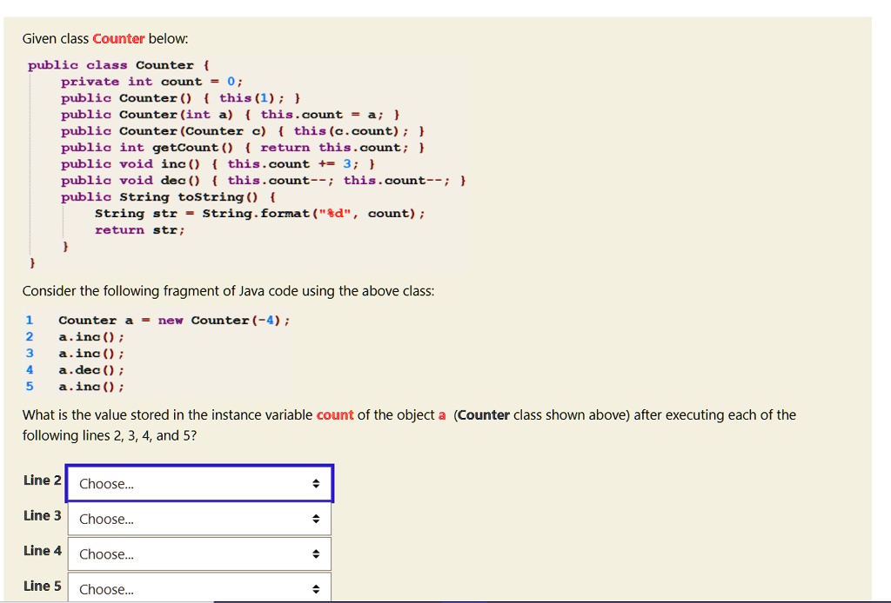
Task: Click the bold black 'Counter' in the question
Action: (x=484, y=414)
